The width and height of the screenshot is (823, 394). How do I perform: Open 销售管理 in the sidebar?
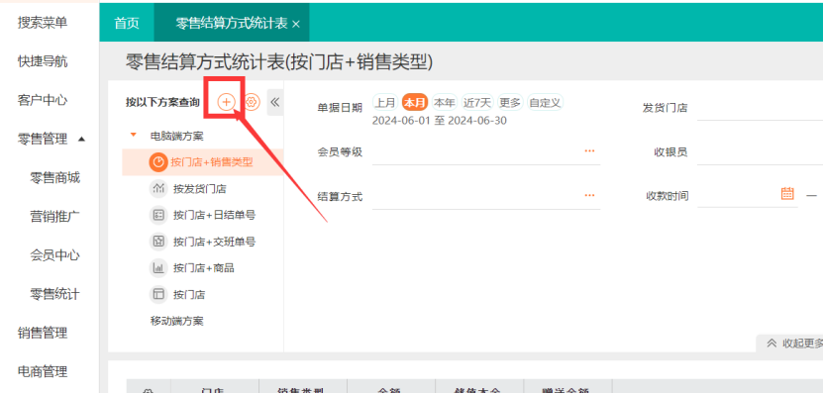43,334
